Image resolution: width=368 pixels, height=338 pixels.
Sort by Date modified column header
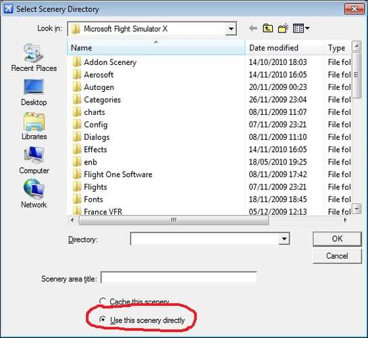coord(284,48)
